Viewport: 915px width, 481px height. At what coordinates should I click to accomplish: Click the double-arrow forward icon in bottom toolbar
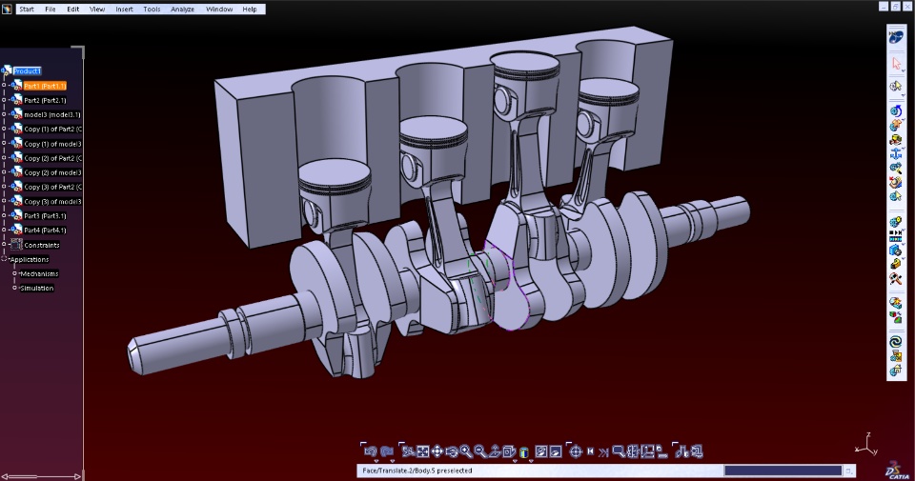(603, 451)
